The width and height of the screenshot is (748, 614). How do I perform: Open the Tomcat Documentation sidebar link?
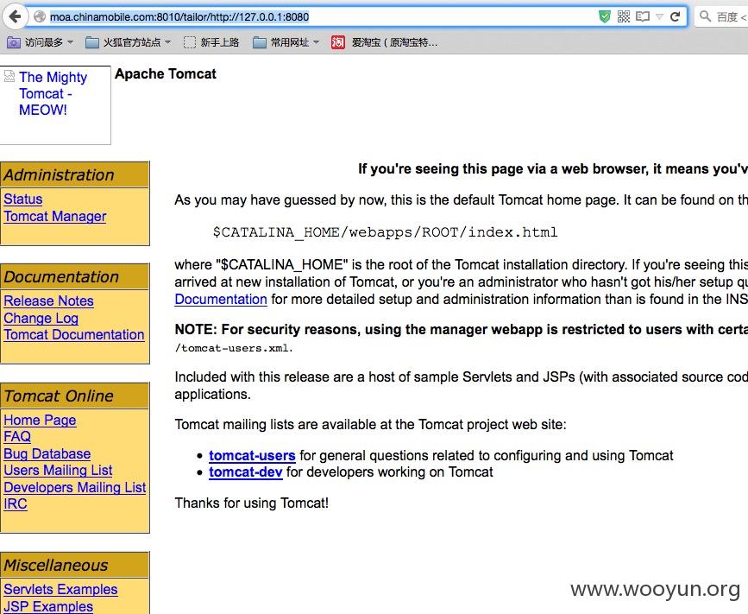(x=74, y=335)
